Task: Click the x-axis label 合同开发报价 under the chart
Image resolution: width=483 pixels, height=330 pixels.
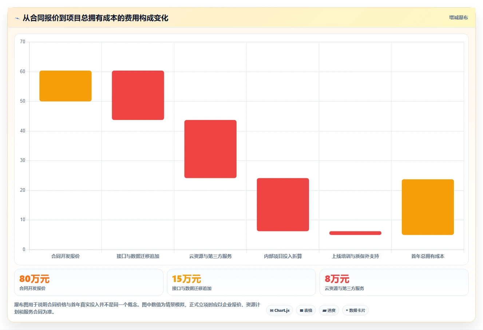Action: click(66, 256)
